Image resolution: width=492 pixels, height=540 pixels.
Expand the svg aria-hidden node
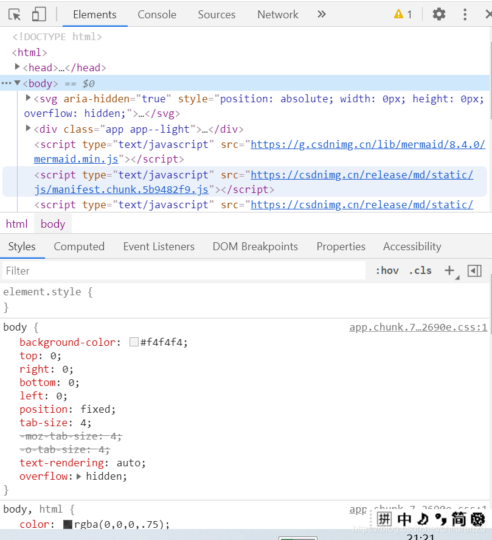point(28,98)
